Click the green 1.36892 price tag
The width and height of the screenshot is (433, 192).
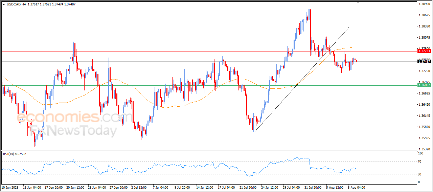tap(424, 85)
